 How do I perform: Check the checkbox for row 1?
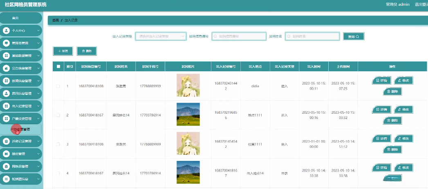pos(58,86)
